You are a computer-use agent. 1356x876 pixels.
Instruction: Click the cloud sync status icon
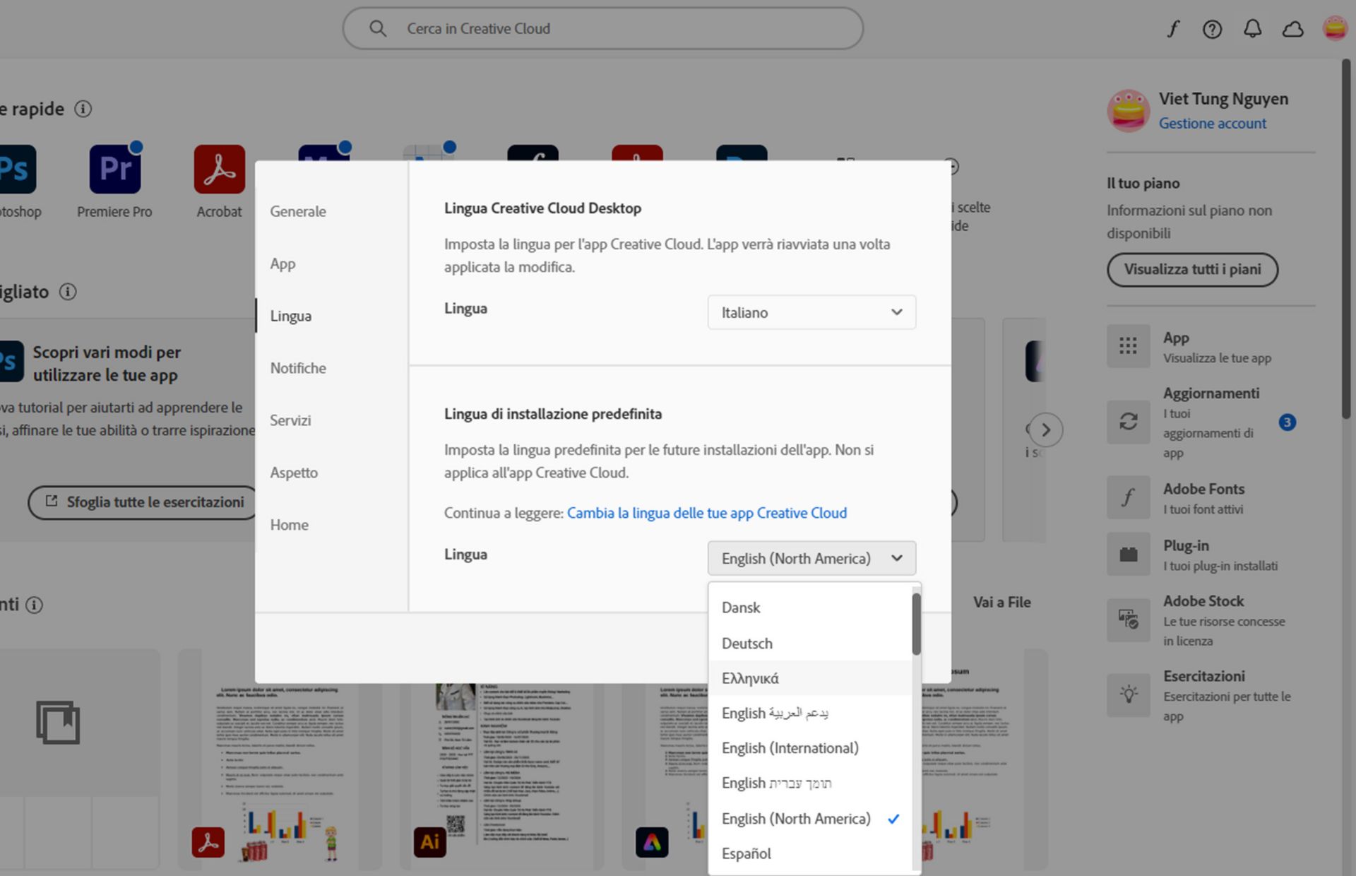pyautogui.click(x=1292, y=29)
